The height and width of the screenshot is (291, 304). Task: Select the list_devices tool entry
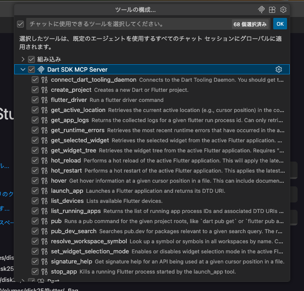68,201
